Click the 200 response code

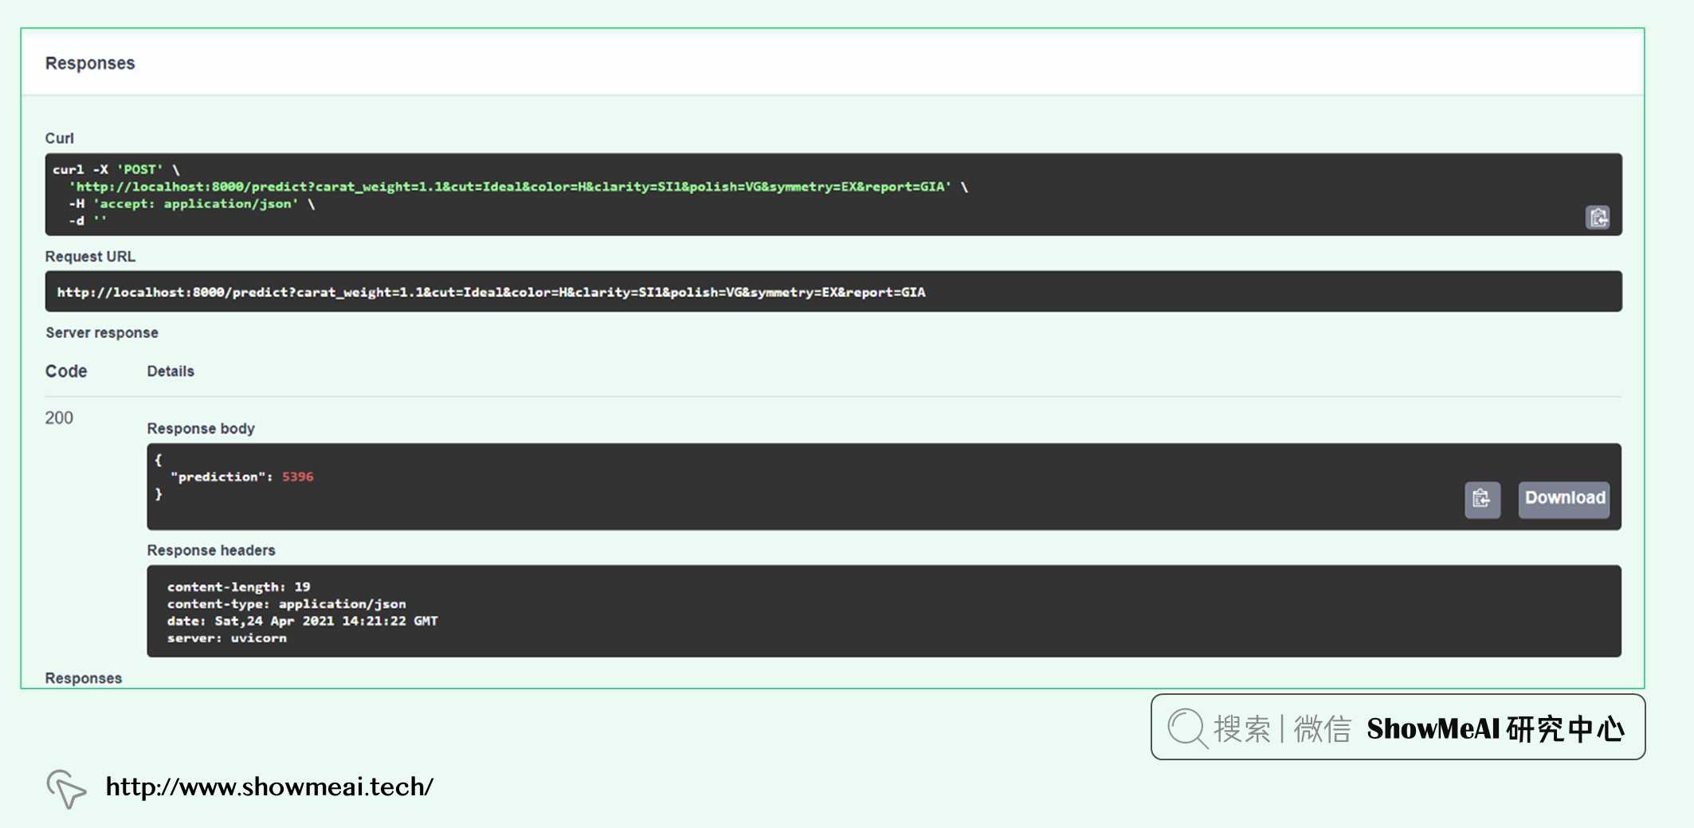(59, 418)
